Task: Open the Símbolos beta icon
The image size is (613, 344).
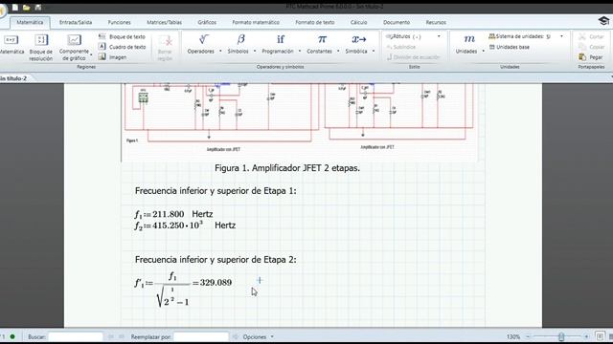Action: pos(240,39)
